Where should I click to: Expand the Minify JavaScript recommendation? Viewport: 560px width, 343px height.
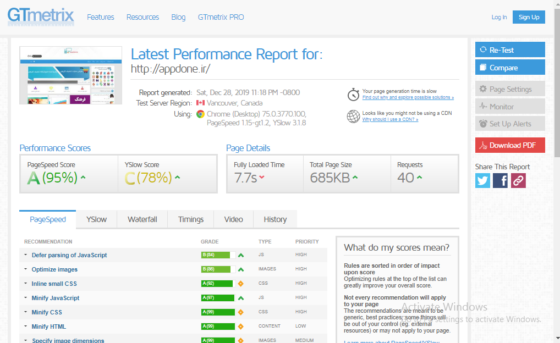[55, 298]
